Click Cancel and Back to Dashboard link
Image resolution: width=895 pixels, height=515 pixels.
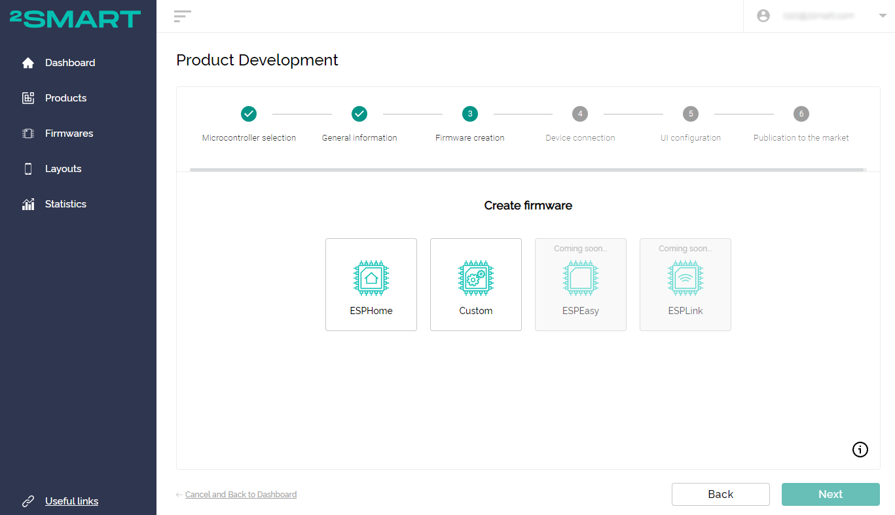click(x=241, y=495)
